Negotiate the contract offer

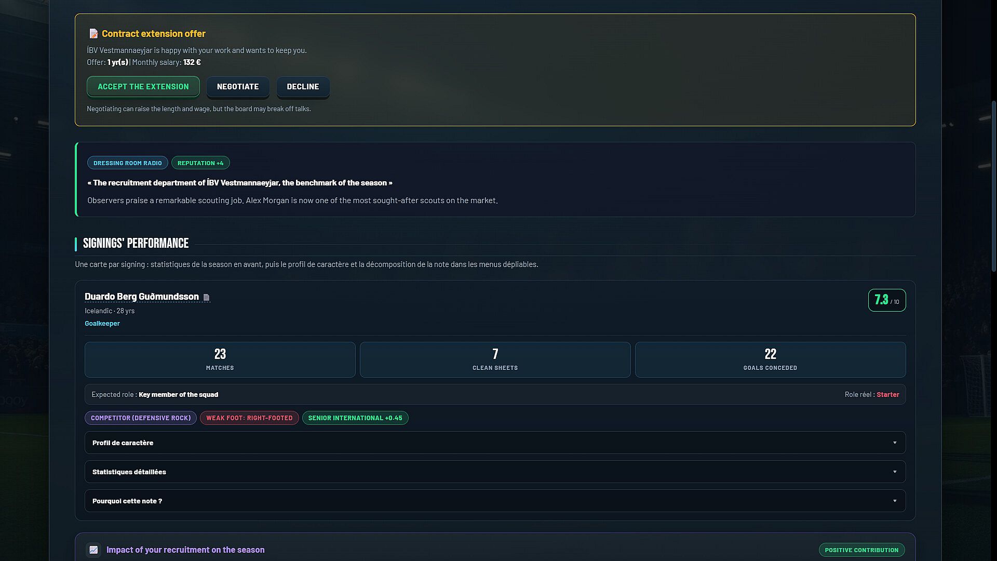[238, 87]
